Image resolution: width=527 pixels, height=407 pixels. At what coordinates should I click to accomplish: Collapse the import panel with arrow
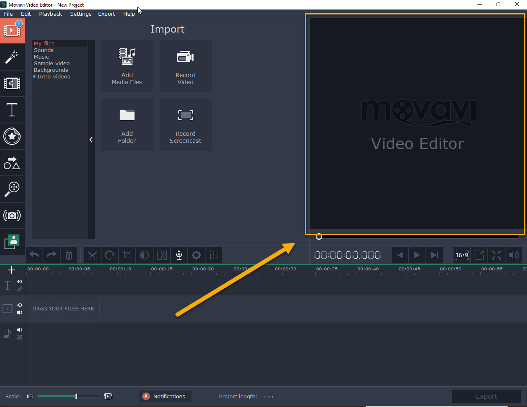pos(91,140)
